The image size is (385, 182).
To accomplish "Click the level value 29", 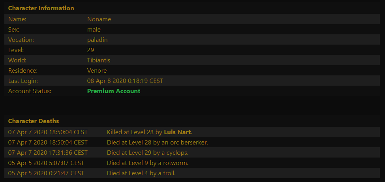I will [x=90, y=50].
